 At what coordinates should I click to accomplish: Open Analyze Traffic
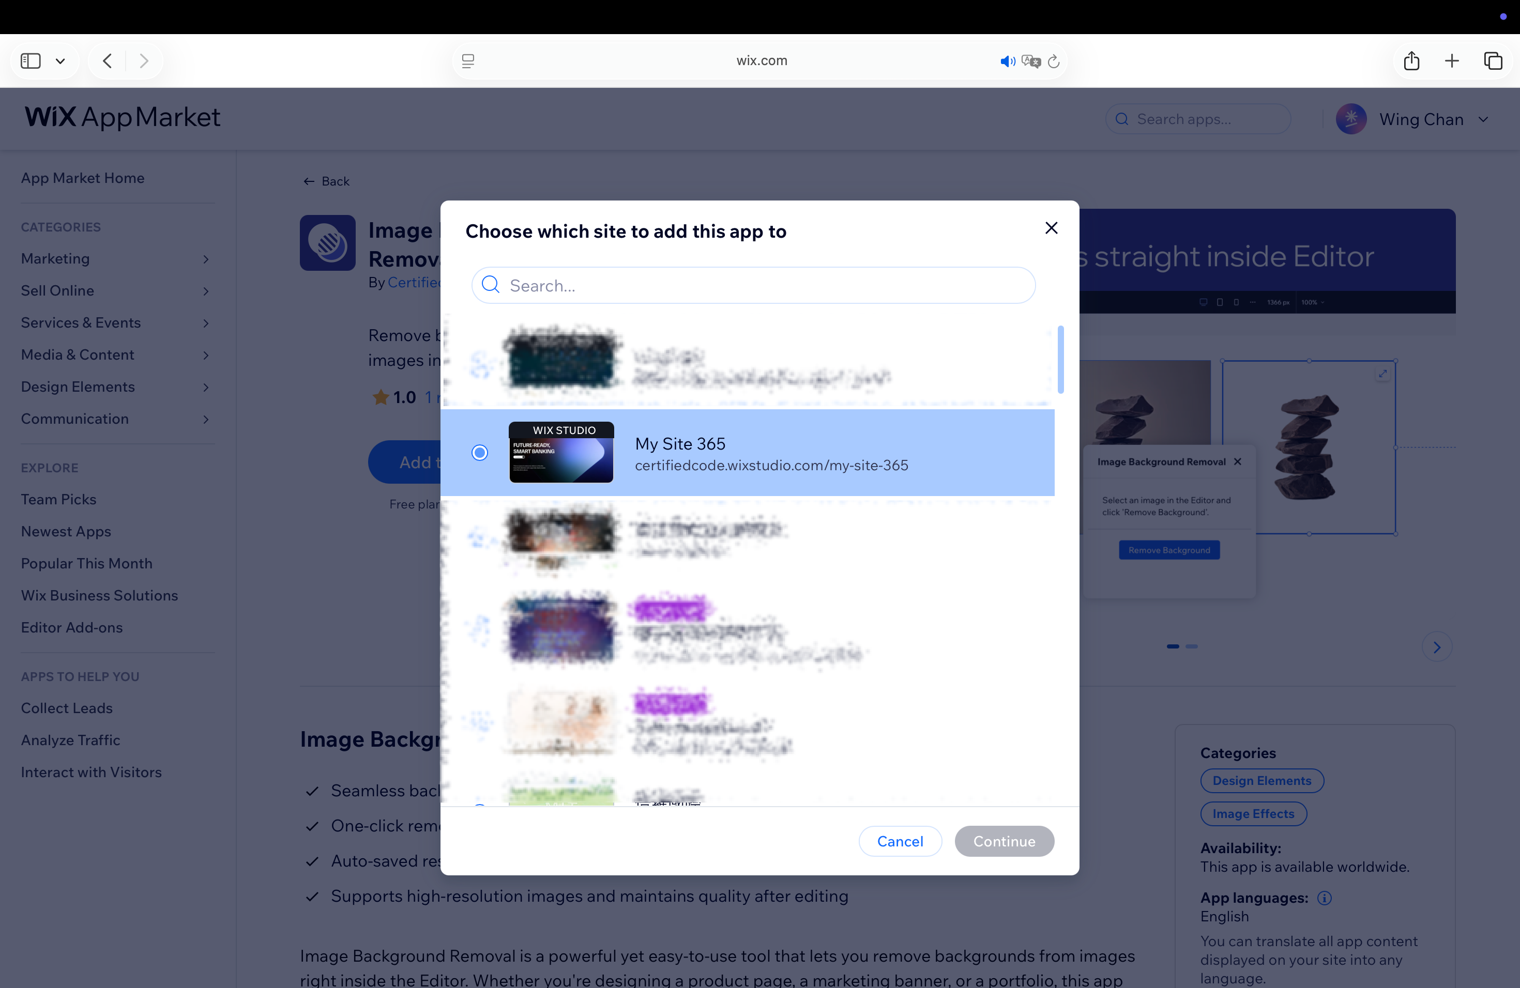[70, 740]
